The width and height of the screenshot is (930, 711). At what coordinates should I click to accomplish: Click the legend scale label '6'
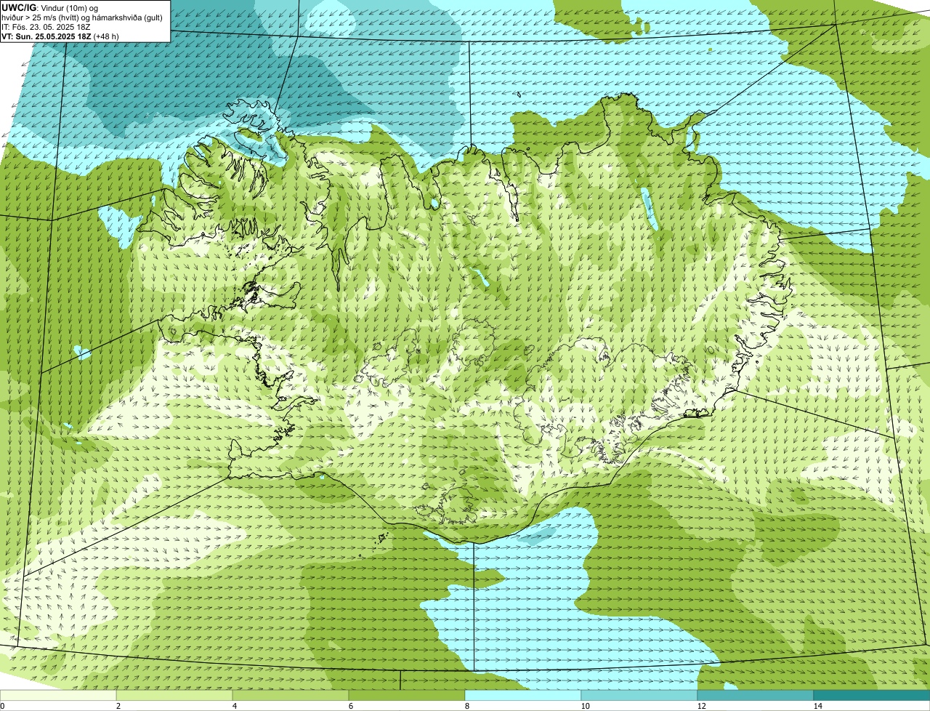click(x=349, y=706)
